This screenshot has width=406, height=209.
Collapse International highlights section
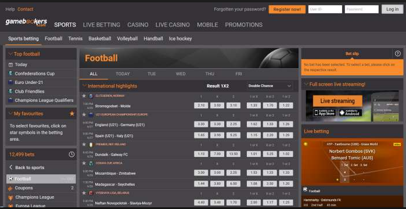click(x=84, y=86)
